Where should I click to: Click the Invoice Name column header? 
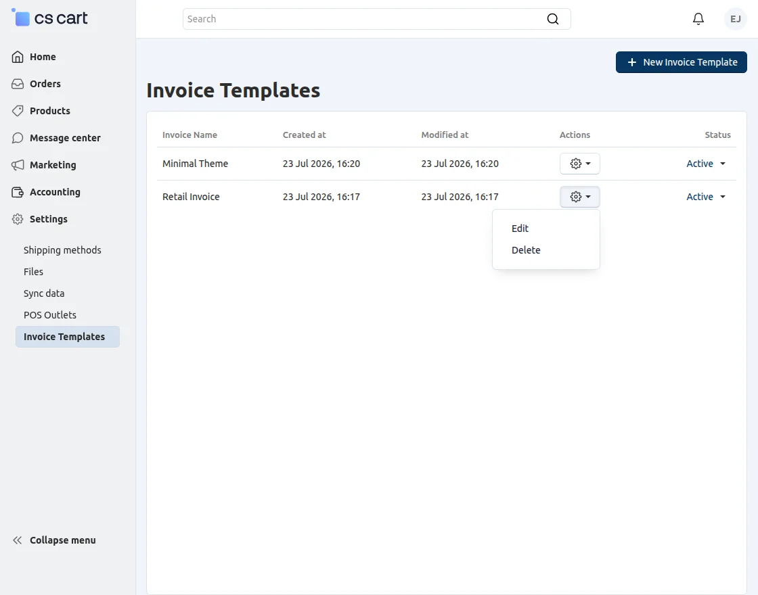(x=189, y=135)
